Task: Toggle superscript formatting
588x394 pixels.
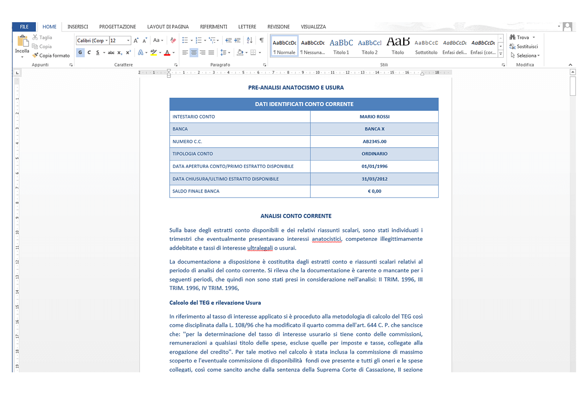Action: [128, 53]
